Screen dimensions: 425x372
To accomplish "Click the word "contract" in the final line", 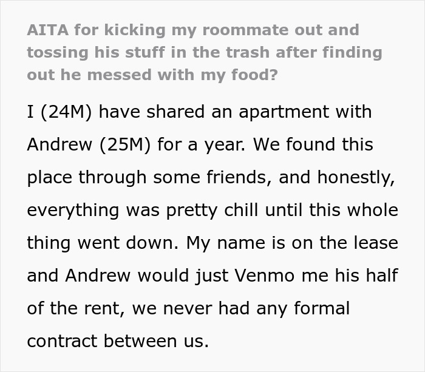I will [62, 341].
